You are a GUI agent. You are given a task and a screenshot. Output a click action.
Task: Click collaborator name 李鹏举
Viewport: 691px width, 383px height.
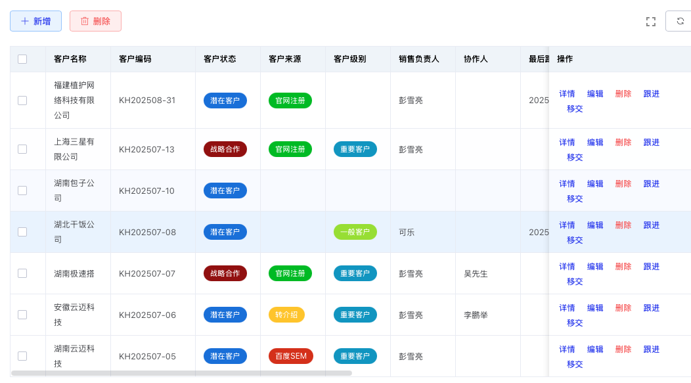click(476, 315)
